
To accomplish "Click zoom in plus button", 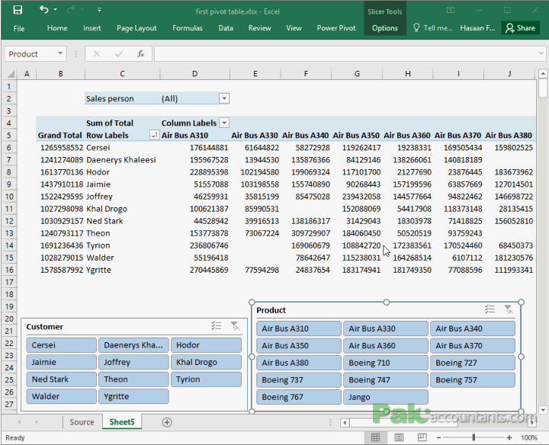I will pos(509,437).
